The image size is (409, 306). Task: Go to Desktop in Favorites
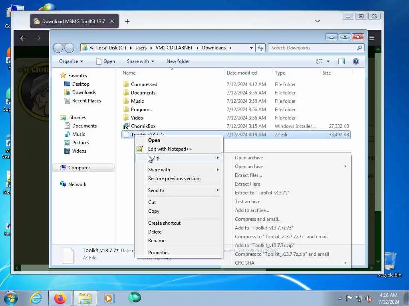[81, 84]
